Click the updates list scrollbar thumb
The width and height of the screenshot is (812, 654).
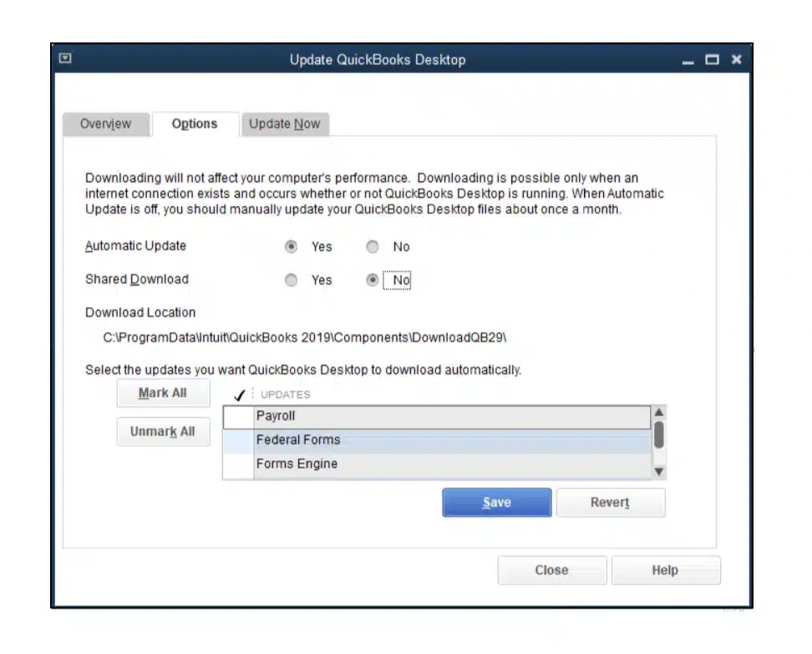tap(659, 435)
